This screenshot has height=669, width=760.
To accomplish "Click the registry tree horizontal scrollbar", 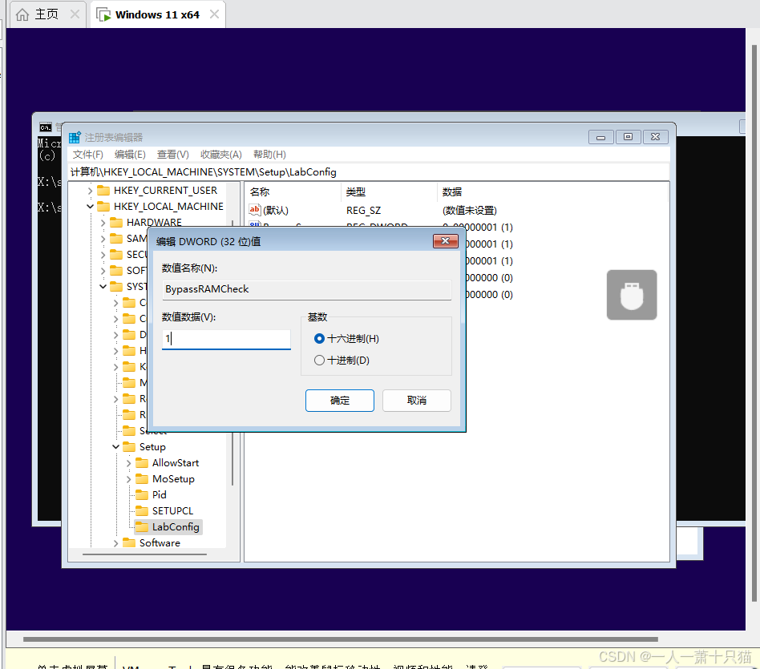I will pos(145,554).
